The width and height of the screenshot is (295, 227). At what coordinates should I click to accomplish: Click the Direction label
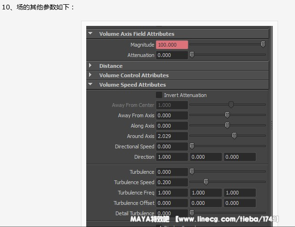tap(144, 157)
